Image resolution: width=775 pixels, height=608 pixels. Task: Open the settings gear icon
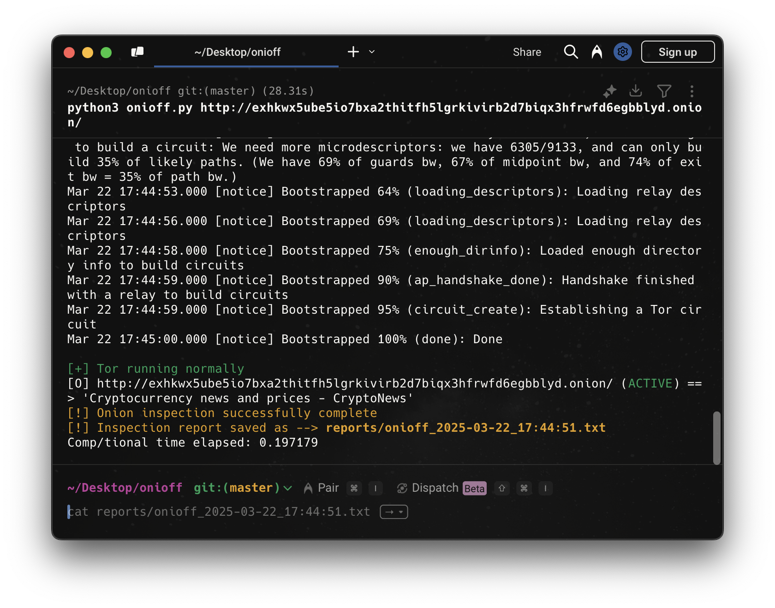coord(622,52)
